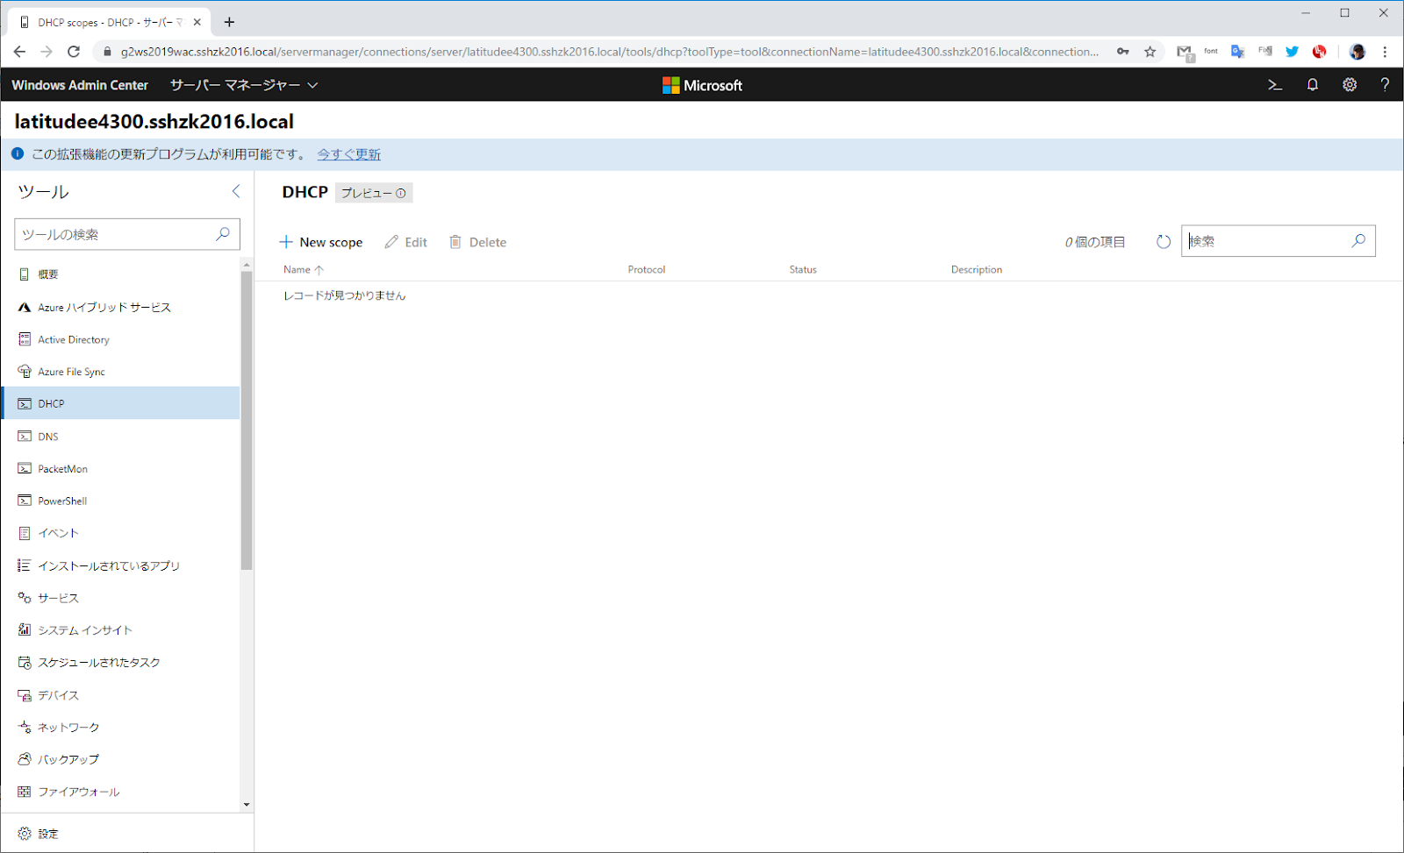This screenshot has width=1404, height=853.
Task: Expand the サーバー マネージャー dropdown
Action: (x=242, y=84)
